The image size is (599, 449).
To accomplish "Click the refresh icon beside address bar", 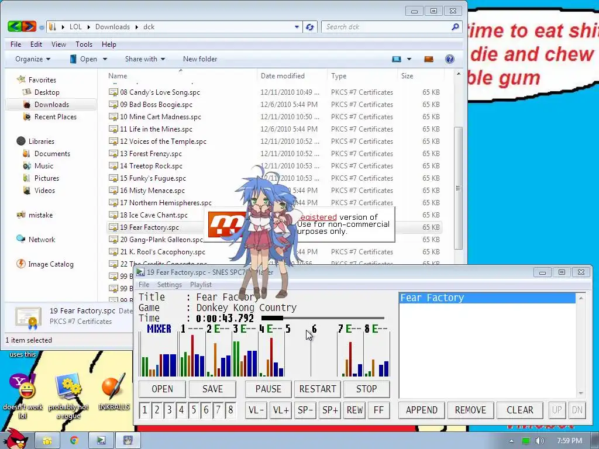I will [x=310, y=27].
